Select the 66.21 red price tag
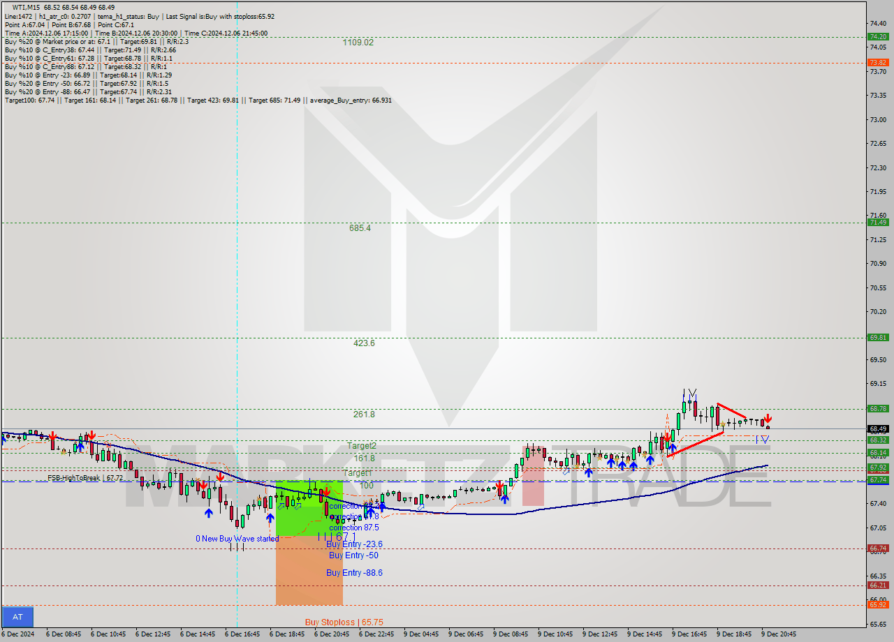The height and width of the screenshot is (642, 894). 878,585
